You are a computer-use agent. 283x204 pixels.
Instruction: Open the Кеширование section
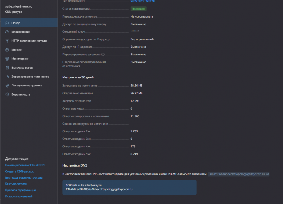(x=29, y=32)
